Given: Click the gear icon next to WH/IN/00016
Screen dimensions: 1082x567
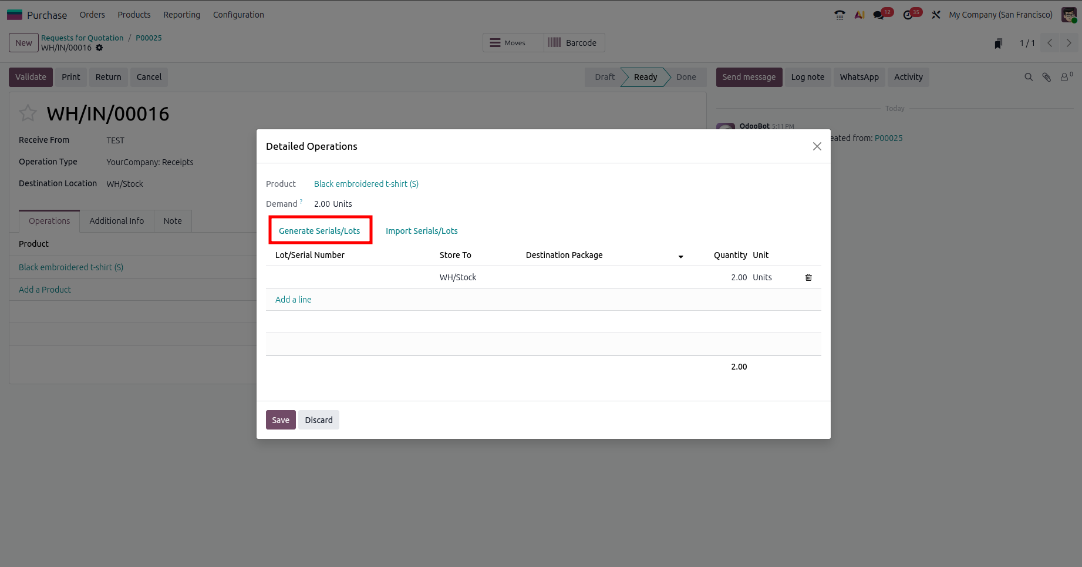Looking at the screenshot, I should click(99, 48).
